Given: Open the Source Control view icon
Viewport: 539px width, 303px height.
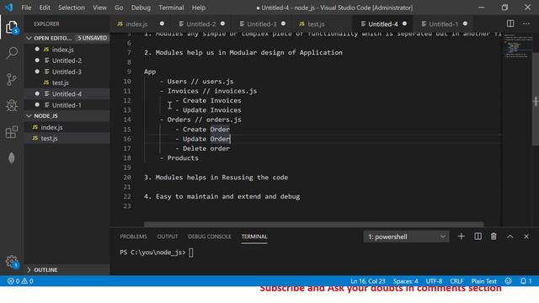Looking at the screenshot, I should tap(12, 79).
